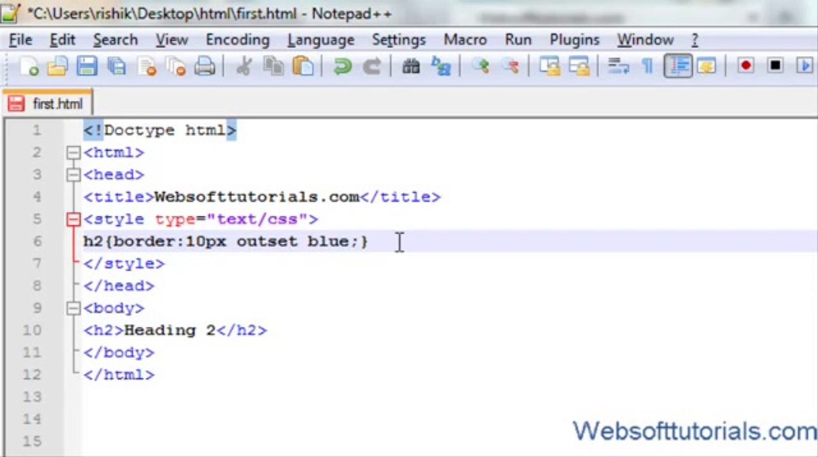Open the File menu
Image resolution: width=818 pixels, height=457 pixels.
pyautogui.click(x=20, y=40)
